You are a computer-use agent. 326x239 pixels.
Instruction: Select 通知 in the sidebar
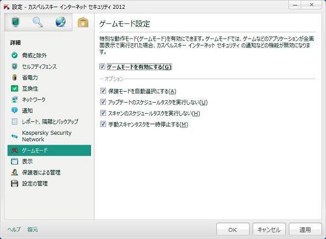(x=49, y=110)
